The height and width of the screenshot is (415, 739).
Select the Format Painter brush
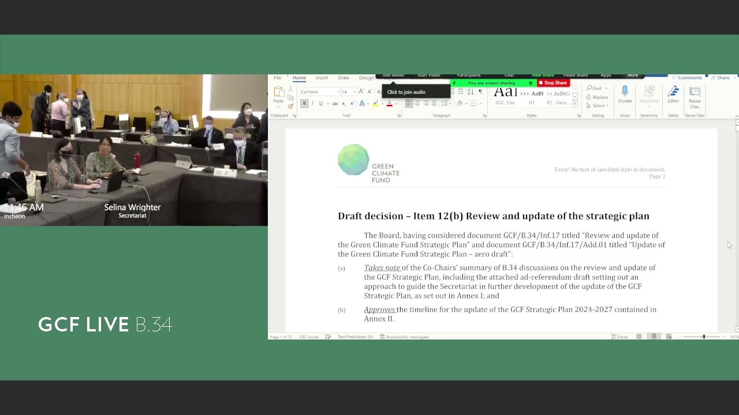[x=290, y=106]
